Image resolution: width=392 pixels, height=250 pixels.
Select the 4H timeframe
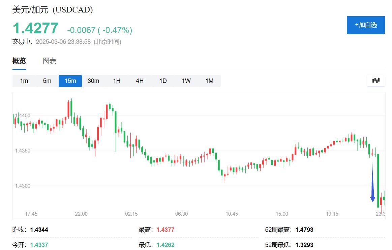140,81
